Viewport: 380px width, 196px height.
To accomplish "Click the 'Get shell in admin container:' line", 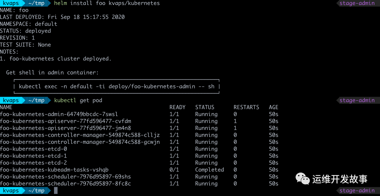I will click(x=52, y=72).
